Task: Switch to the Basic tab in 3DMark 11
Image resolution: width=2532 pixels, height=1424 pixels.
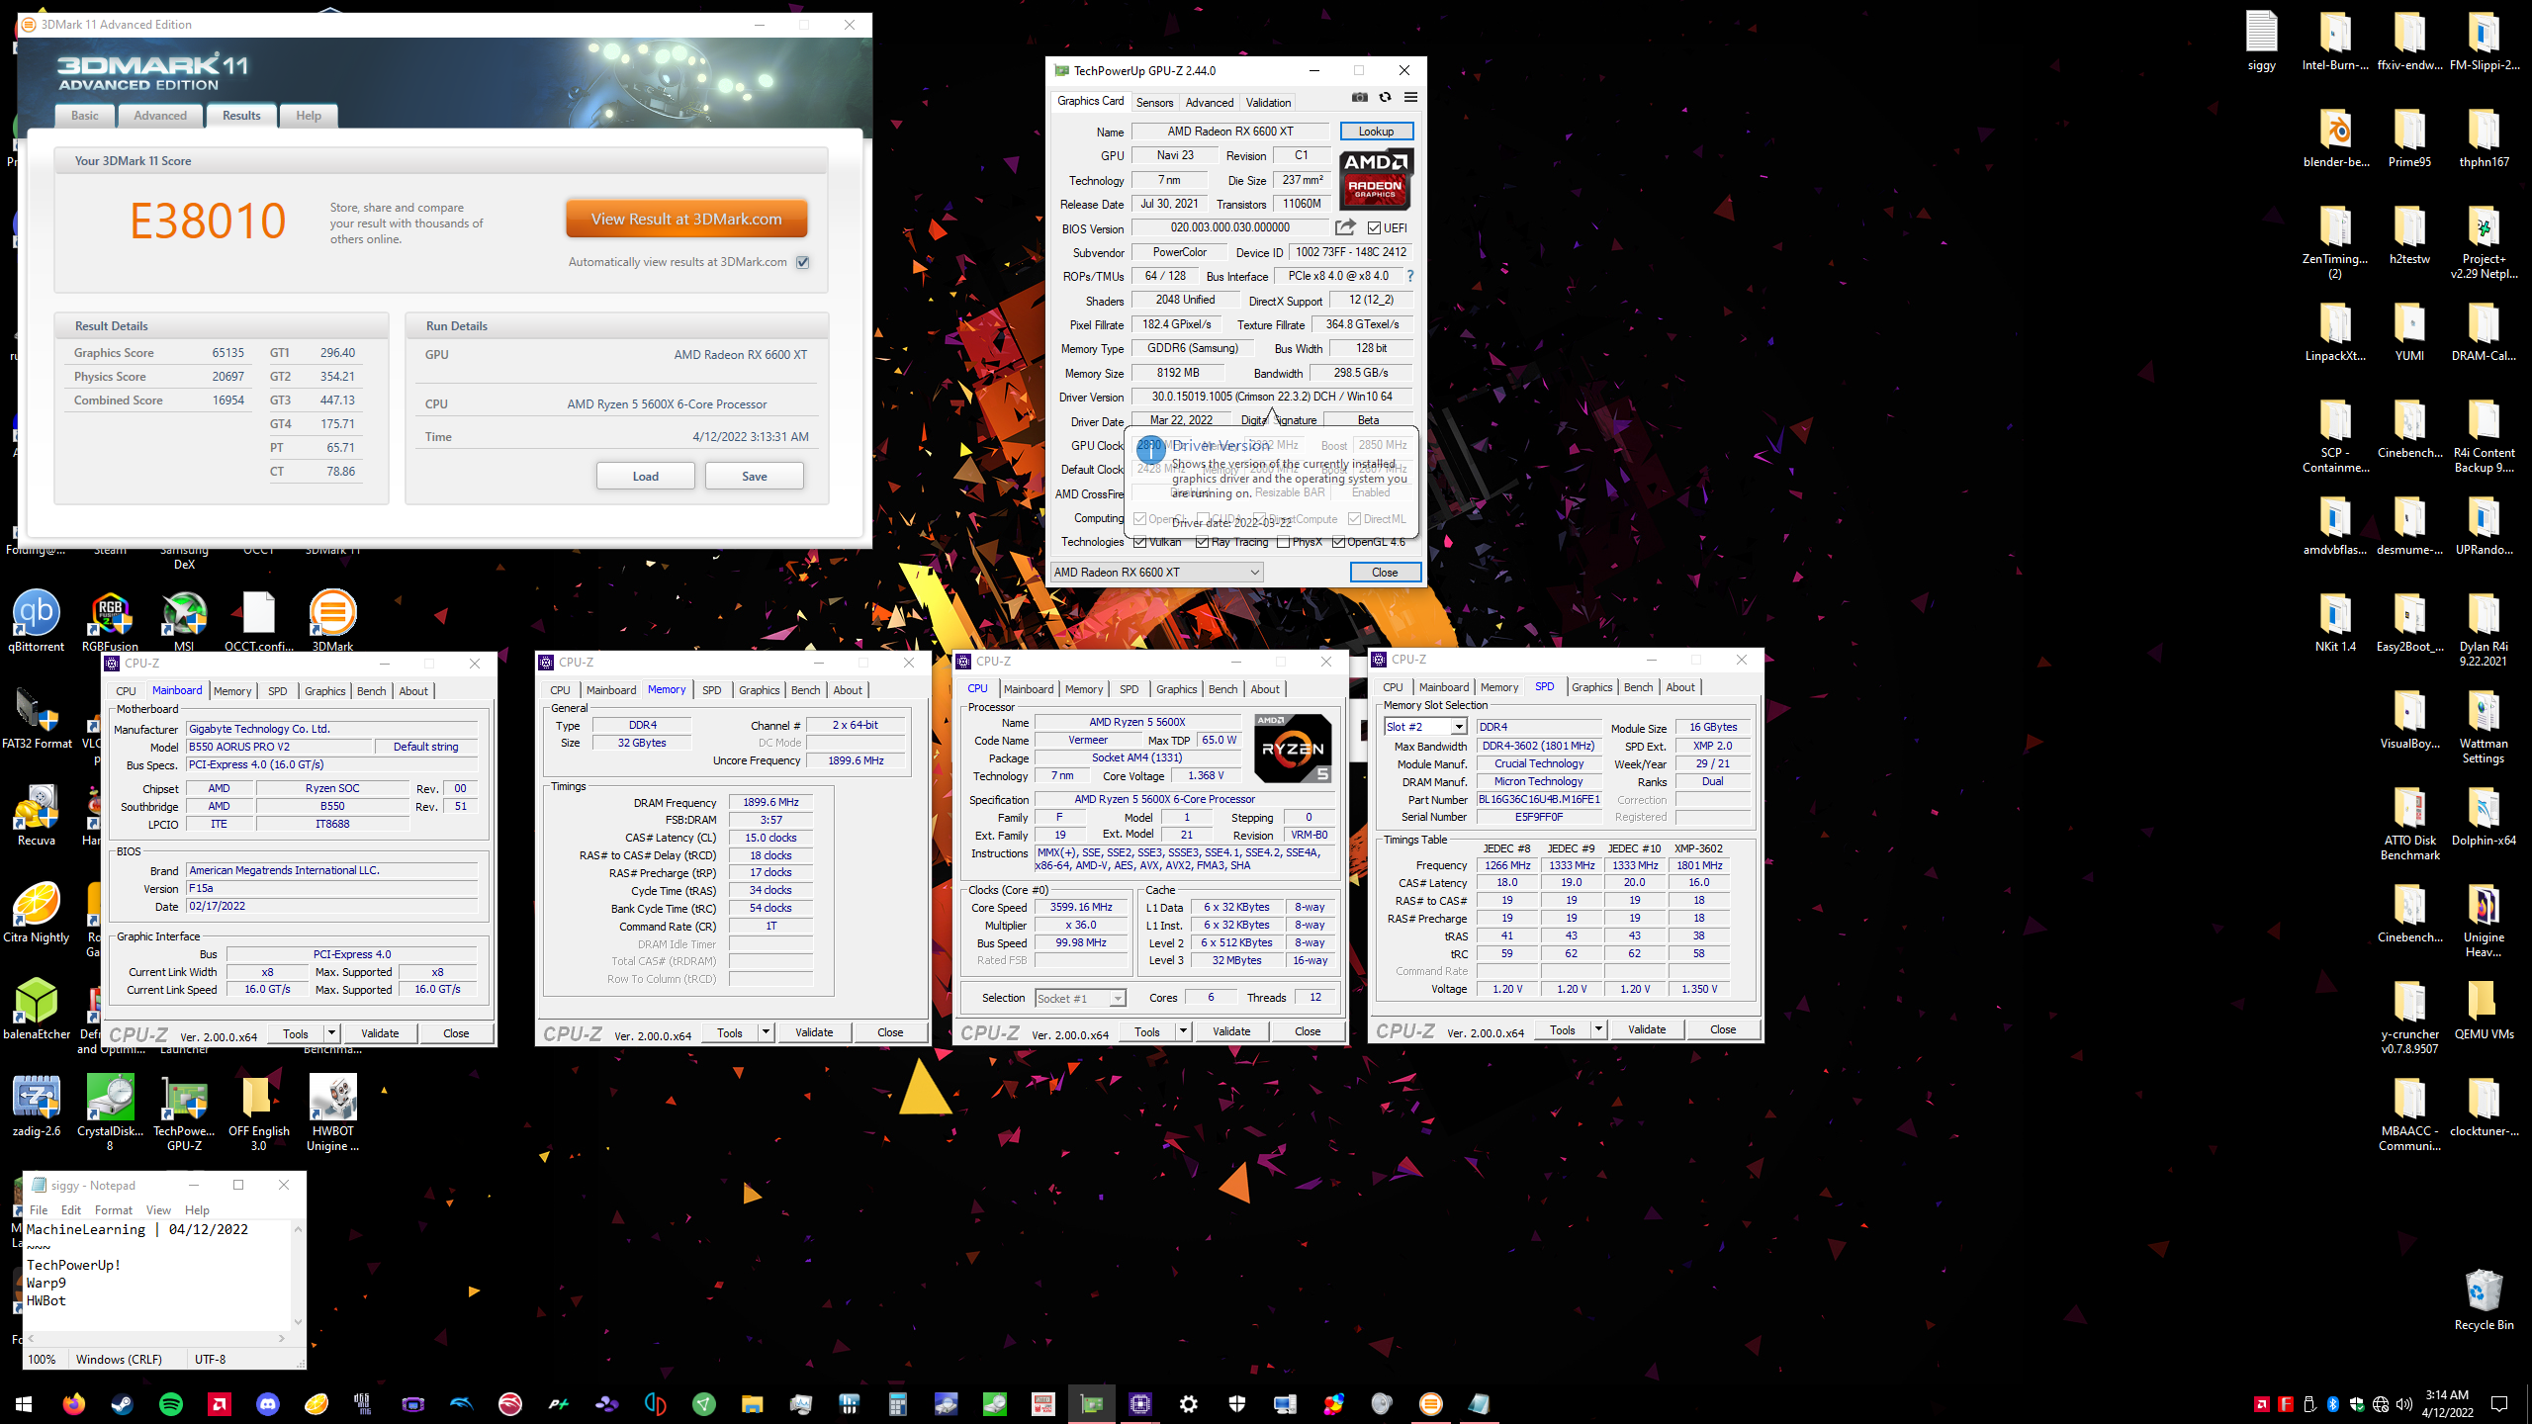Action: [x=84, y=115]
